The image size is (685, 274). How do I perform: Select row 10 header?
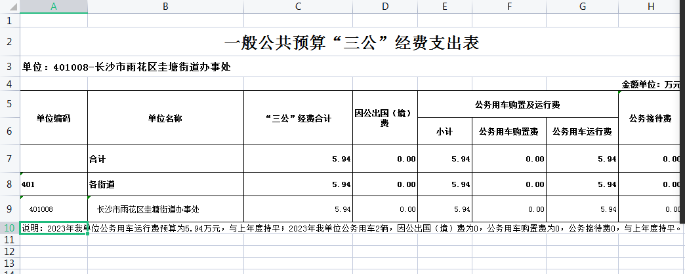coord(9,228)
